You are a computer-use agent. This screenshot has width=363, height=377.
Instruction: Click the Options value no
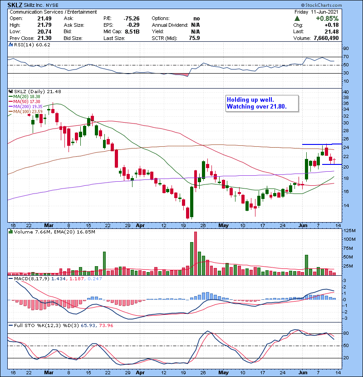tap(196, 19)
